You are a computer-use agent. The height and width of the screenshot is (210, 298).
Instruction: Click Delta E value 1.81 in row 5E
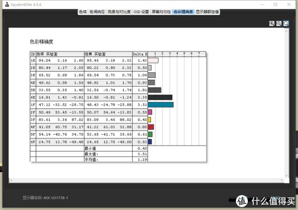pyautogui.click(x=143, y=90)
